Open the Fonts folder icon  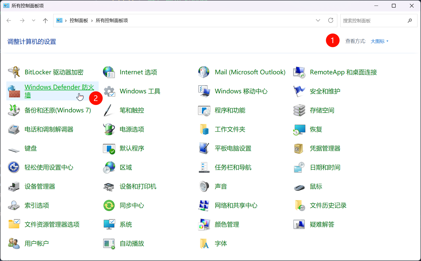(204, 243)
